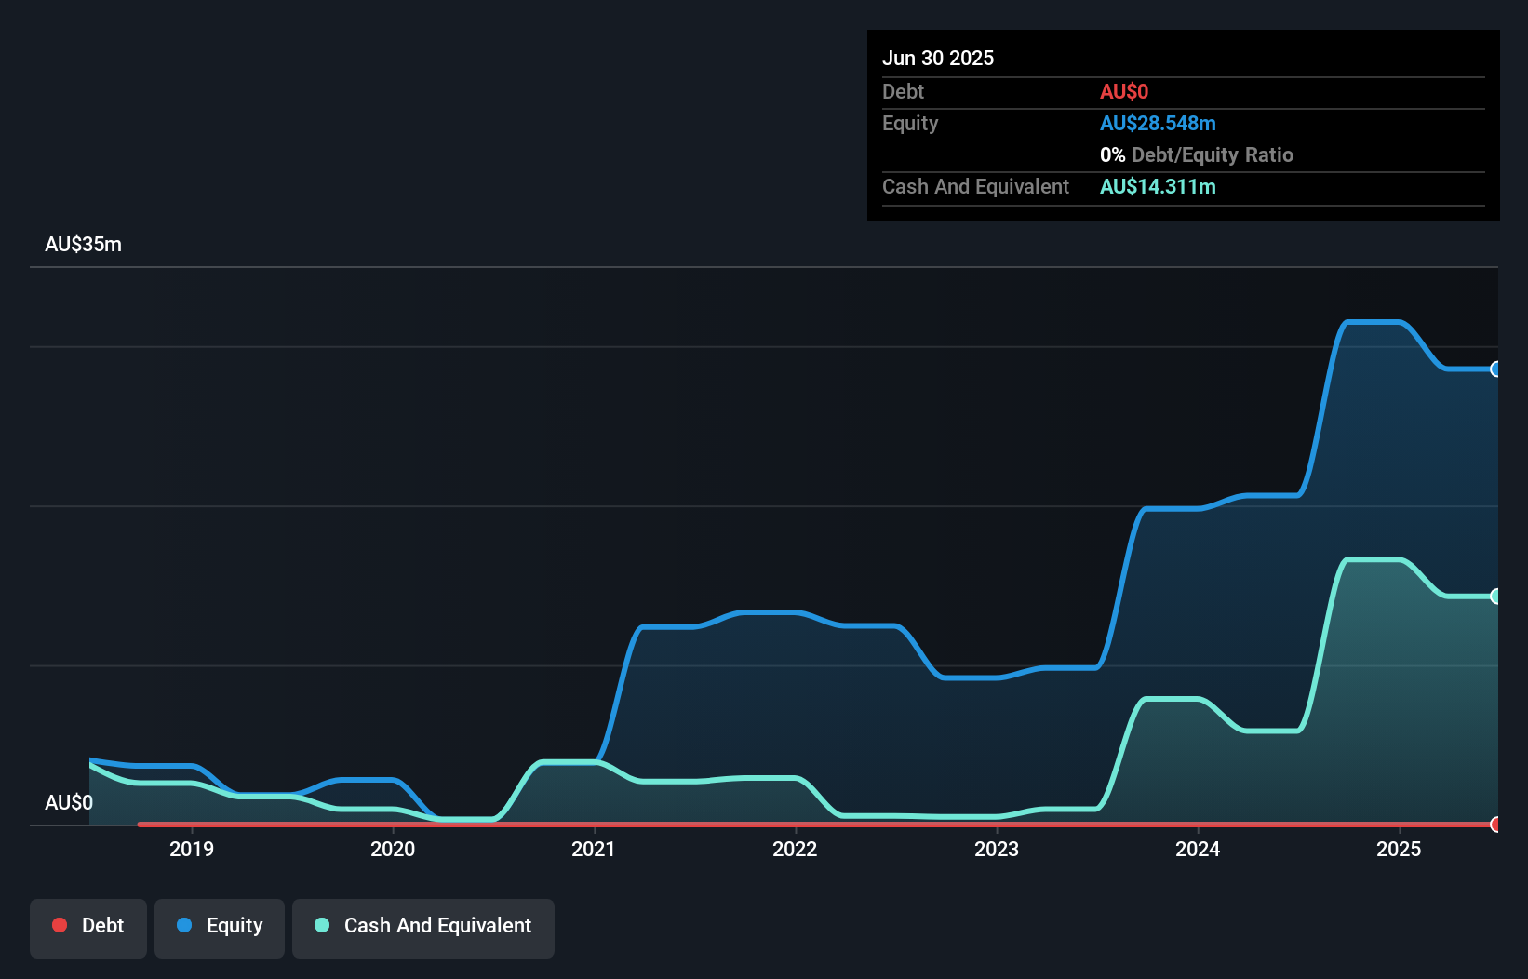Screen dimensions: 1528x979
Task: Click the blue Equity endpoint marker on the chart
Action: click(x=1495, y=370)
